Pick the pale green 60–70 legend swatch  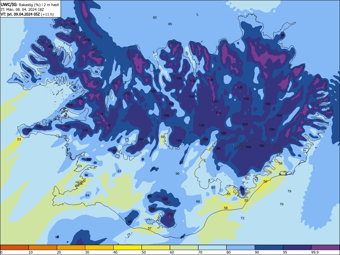(x=184, y=248)
